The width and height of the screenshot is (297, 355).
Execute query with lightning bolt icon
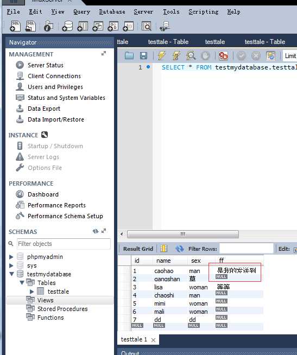(161, 55)
